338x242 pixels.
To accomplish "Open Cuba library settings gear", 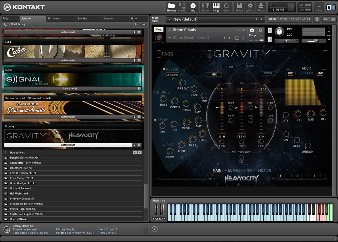I will point(139,60).
